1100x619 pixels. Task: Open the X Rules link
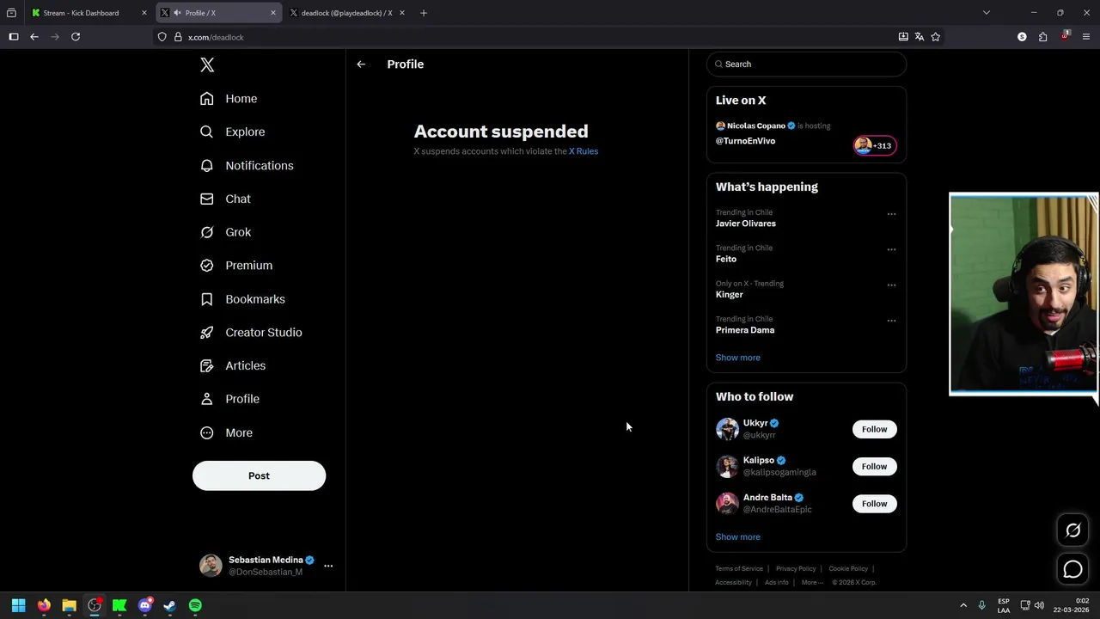point(584,151)
